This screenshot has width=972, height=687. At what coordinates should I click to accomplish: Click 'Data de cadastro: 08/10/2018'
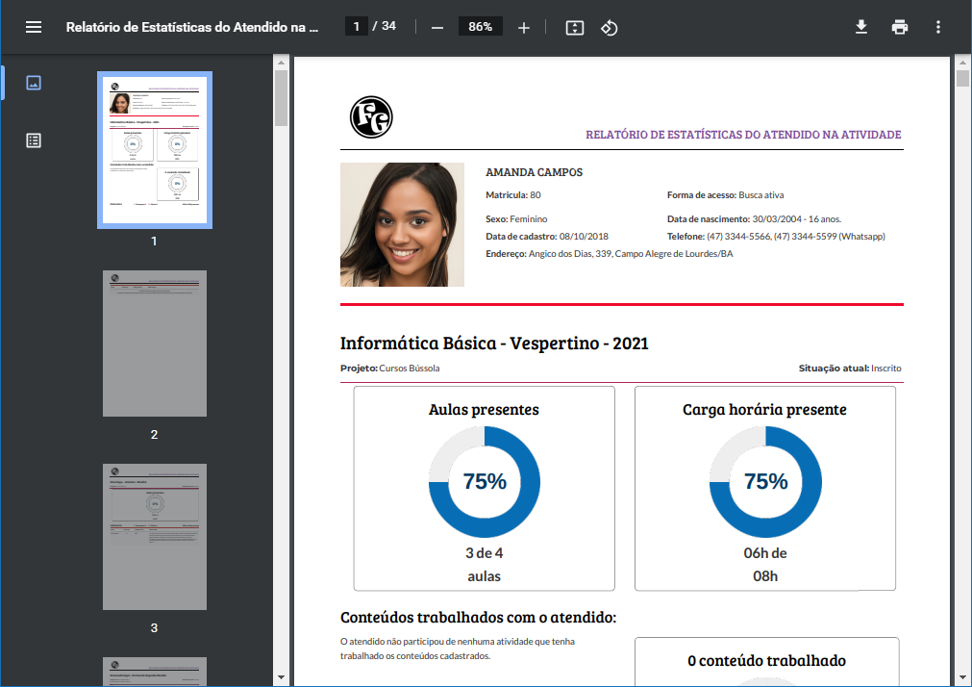point(547,237)
